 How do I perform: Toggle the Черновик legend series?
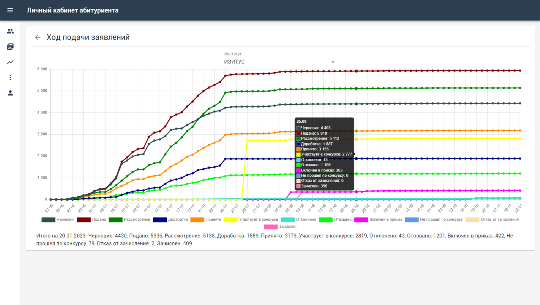58,219
